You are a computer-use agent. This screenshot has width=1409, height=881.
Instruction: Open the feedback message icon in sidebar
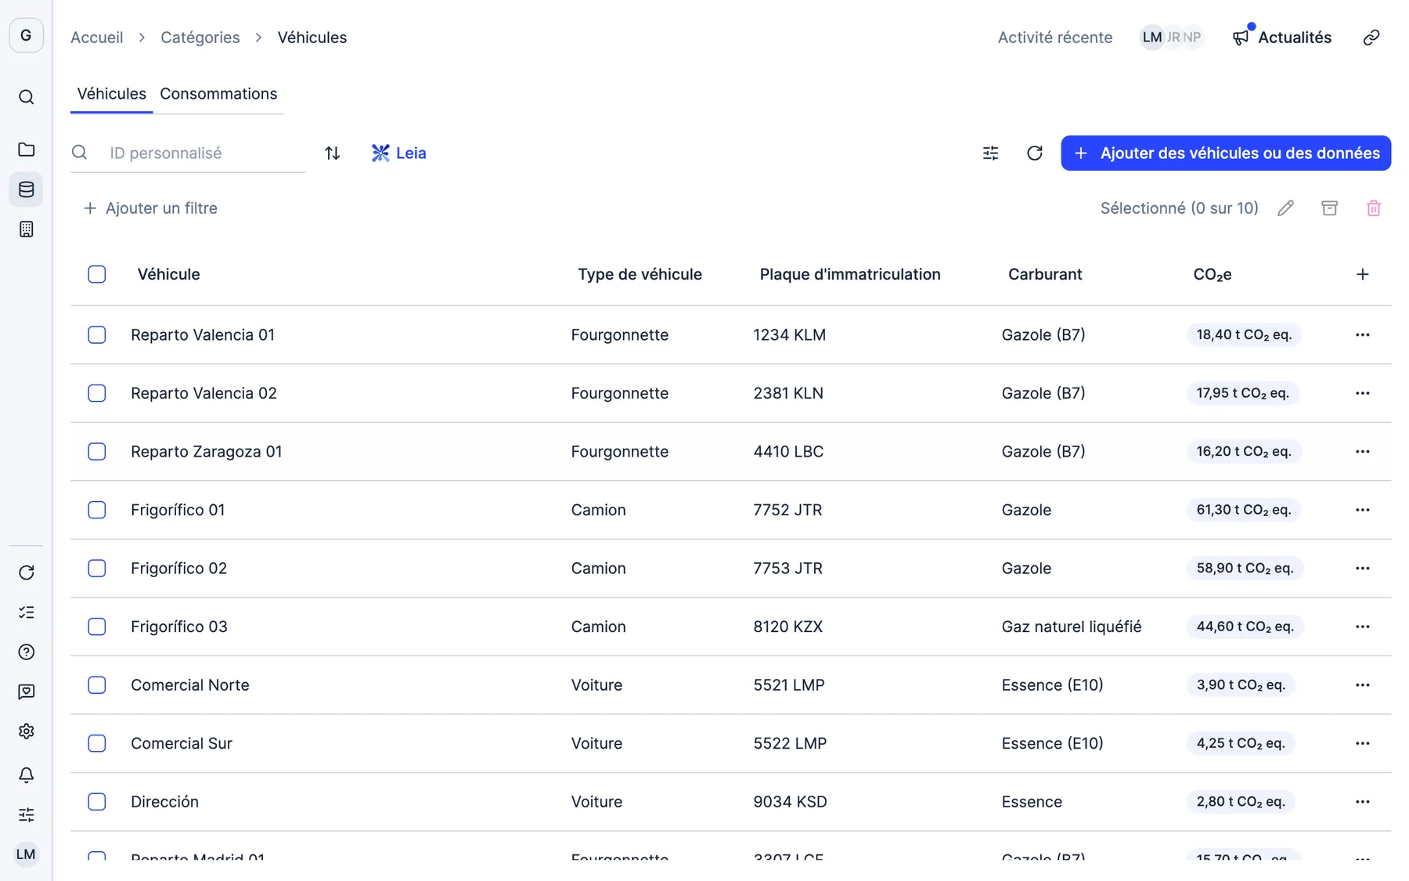tap(26, 691)
